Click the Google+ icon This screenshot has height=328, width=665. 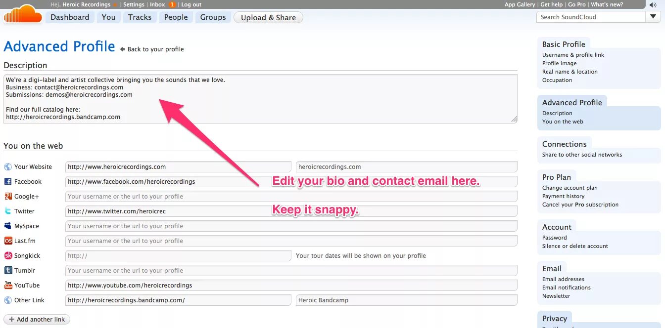pos(8,197)
